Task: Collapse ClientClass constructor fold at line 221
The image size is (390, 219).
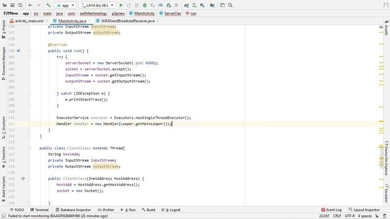Action: click(29, 178)
